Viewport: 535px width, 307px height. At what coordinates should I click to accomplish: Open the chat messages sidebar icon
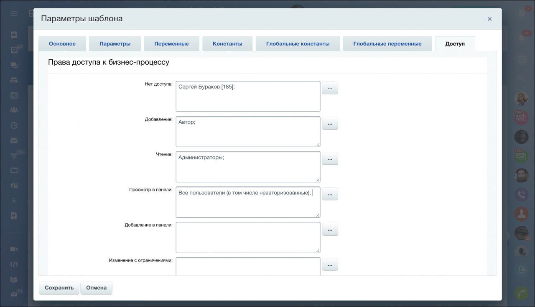point(14,65)
